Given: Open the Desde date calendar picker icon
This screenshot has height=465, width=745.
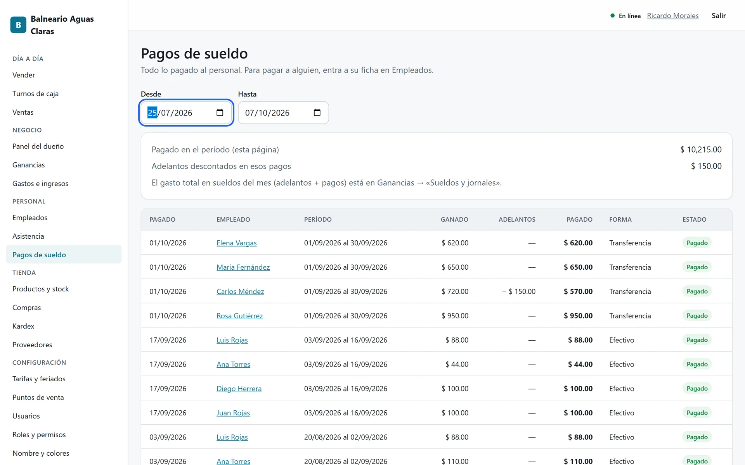Looking at the screenshot, I should click(220, 113).
